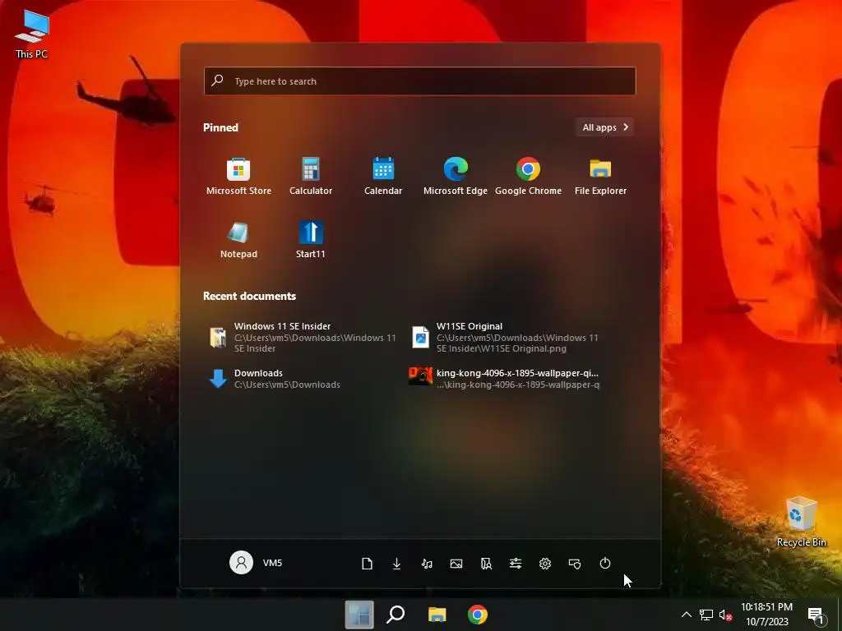Launch Google Chrome from the taskbar
The image size is (842, 631).
pos(478,615)
